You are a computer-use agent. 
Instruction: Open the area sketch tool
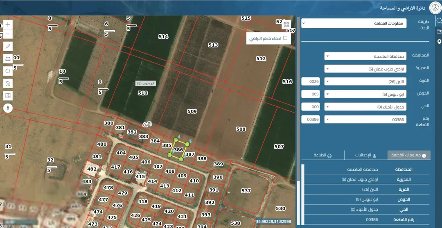[x=8, y=95]
